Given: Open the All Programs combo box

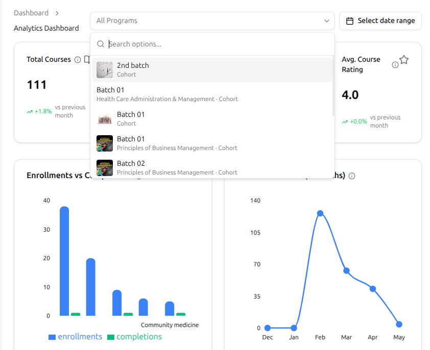Looking at the screenshot, I should click(x=212, y=21).
